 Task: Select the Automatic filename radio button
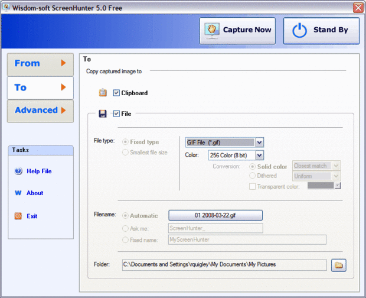tap(125, 215)
